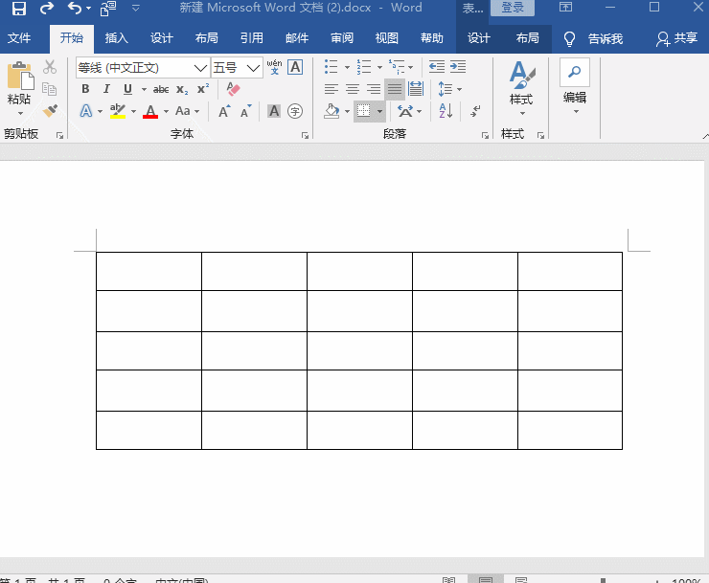Expand the font size list
The image size is (709, 583).
254,68
